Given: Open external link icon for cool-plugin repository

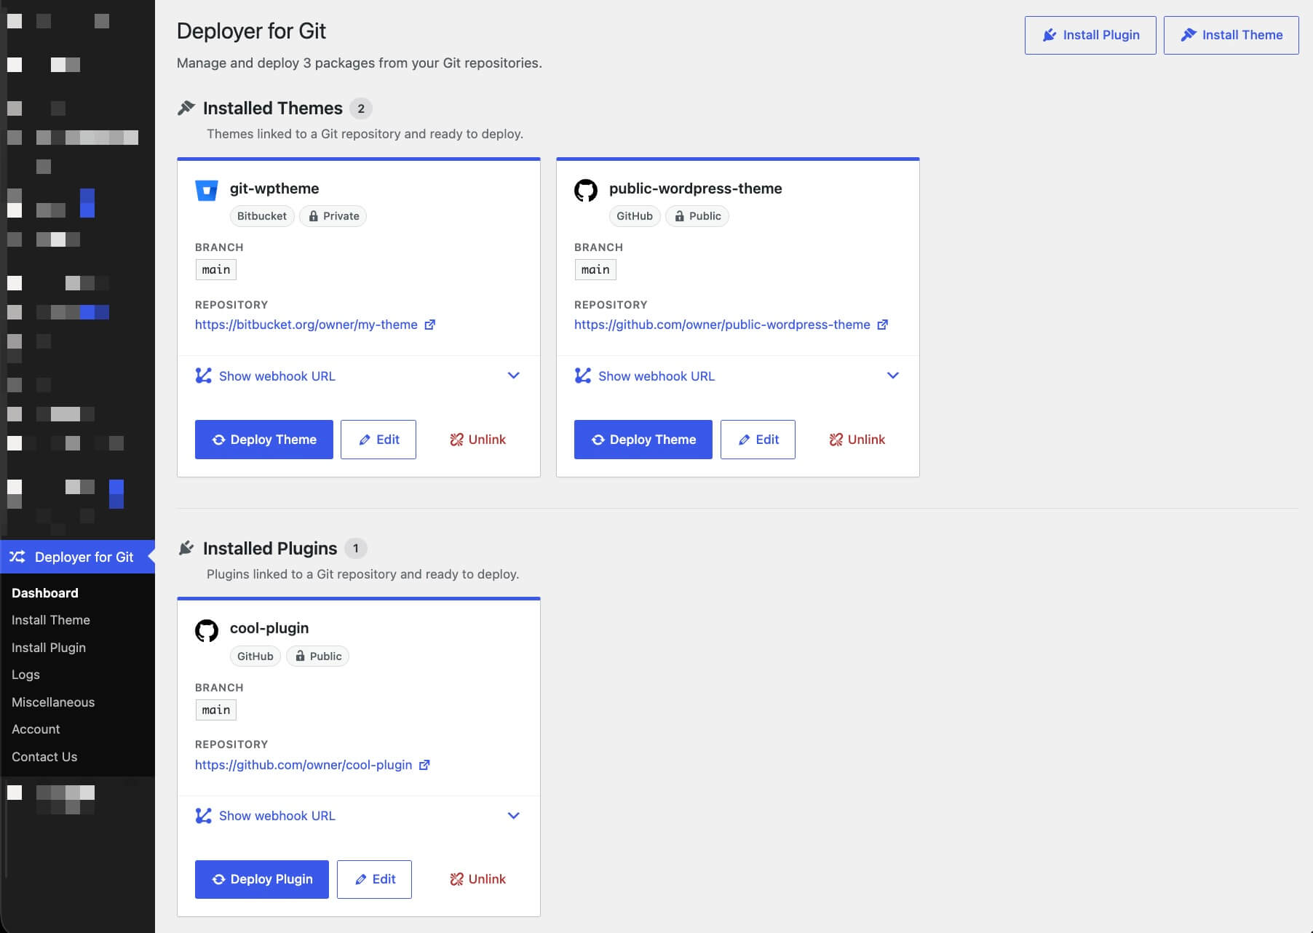Looking at the screenshot, I should [425, 765].
